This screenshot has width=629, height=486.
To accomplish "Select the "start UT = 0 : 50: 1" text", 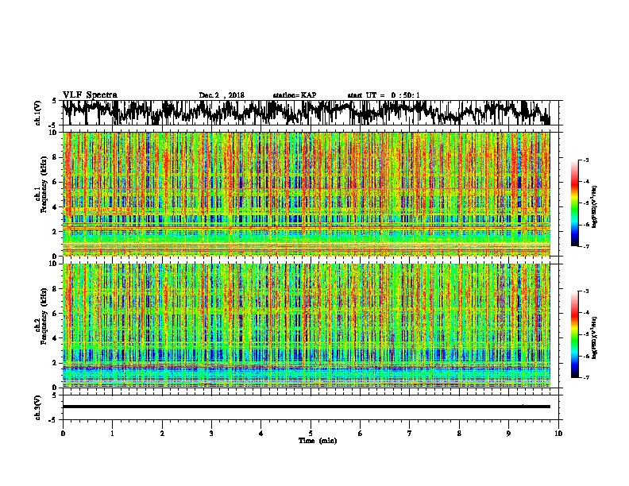I will click(384, 95).
